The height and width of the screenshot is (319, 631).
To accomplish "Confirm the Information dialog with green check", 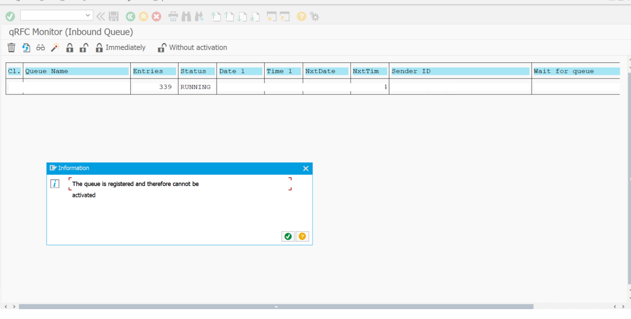I will 288,236.
